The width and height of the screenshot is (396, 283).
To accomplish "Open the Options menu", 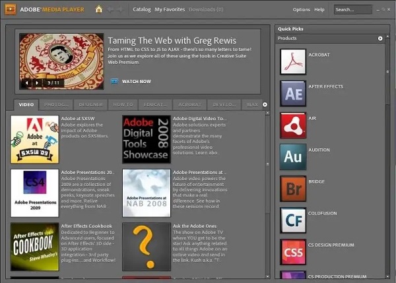I will click(302, 10).
